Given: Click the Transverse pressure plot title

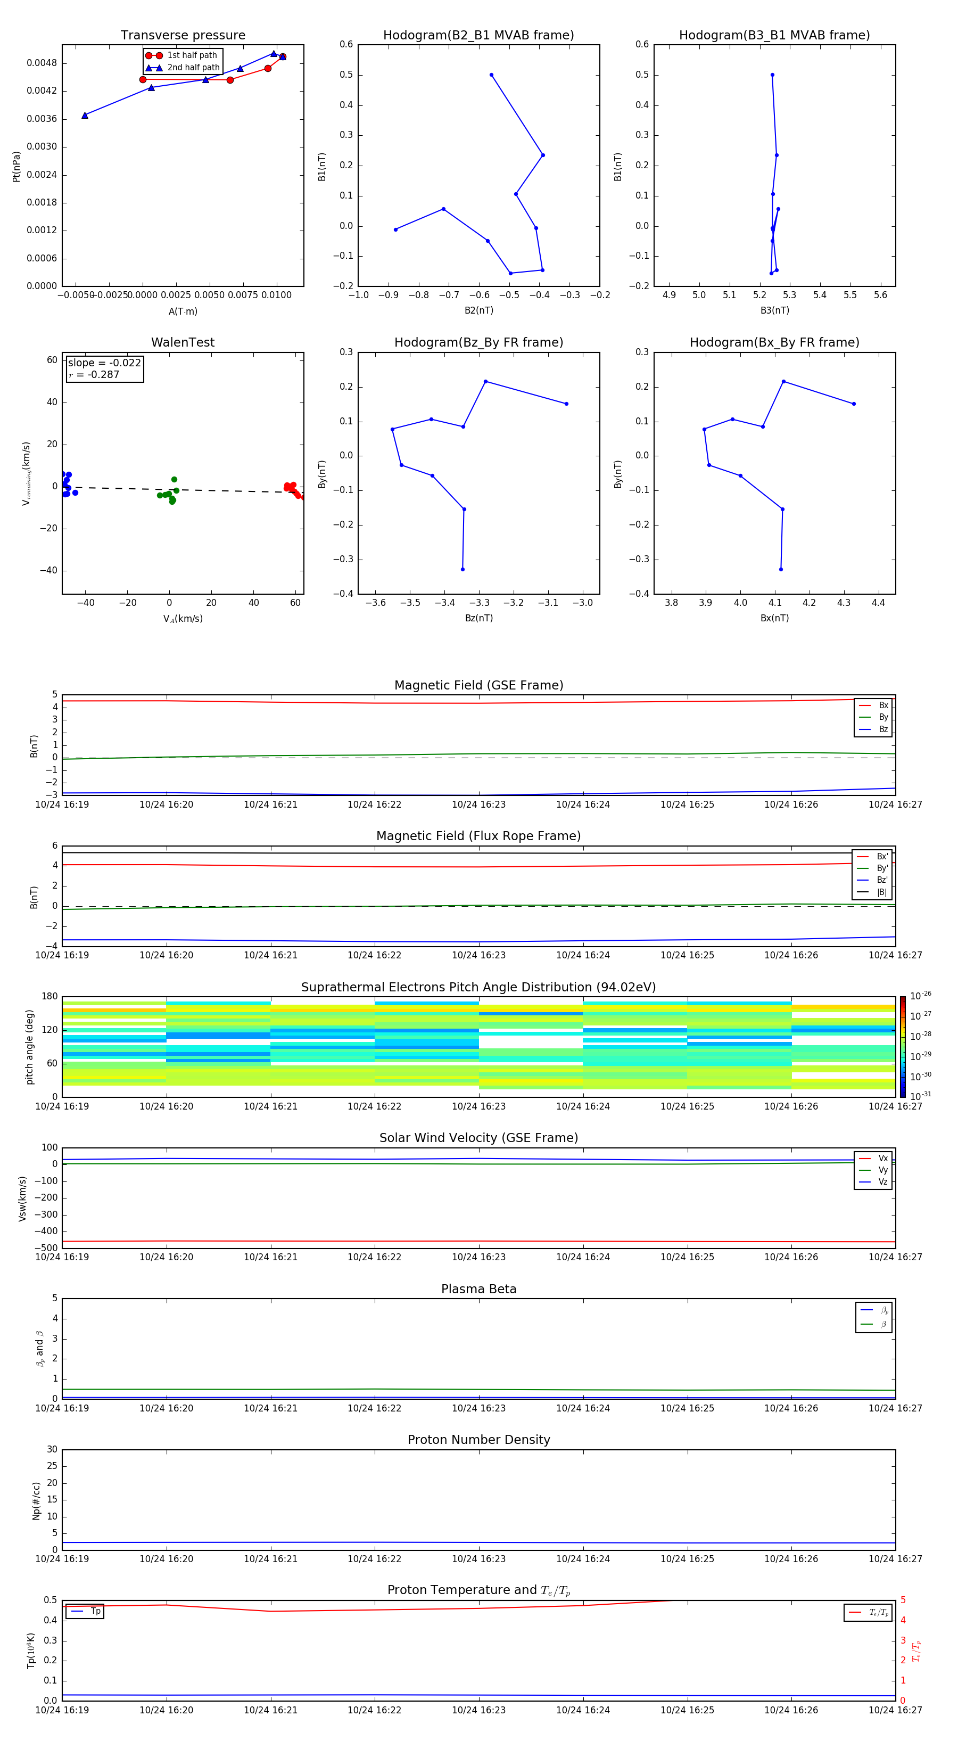Looking at the screenshot, I should pos(183,36).
